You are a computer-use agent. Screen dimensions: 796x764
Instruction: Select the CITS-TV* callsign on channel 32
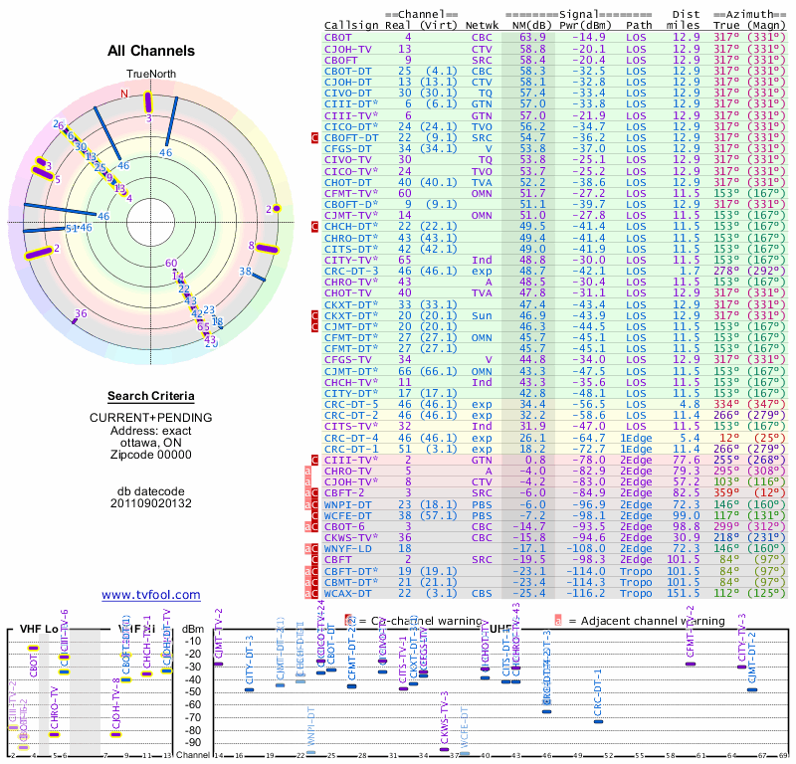[351, 427]
